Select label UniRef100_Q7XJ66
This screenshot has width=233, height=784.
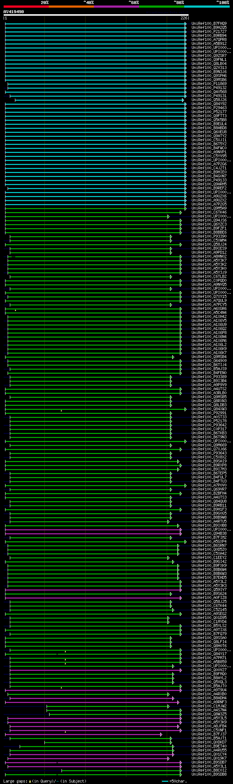(209, 449)
